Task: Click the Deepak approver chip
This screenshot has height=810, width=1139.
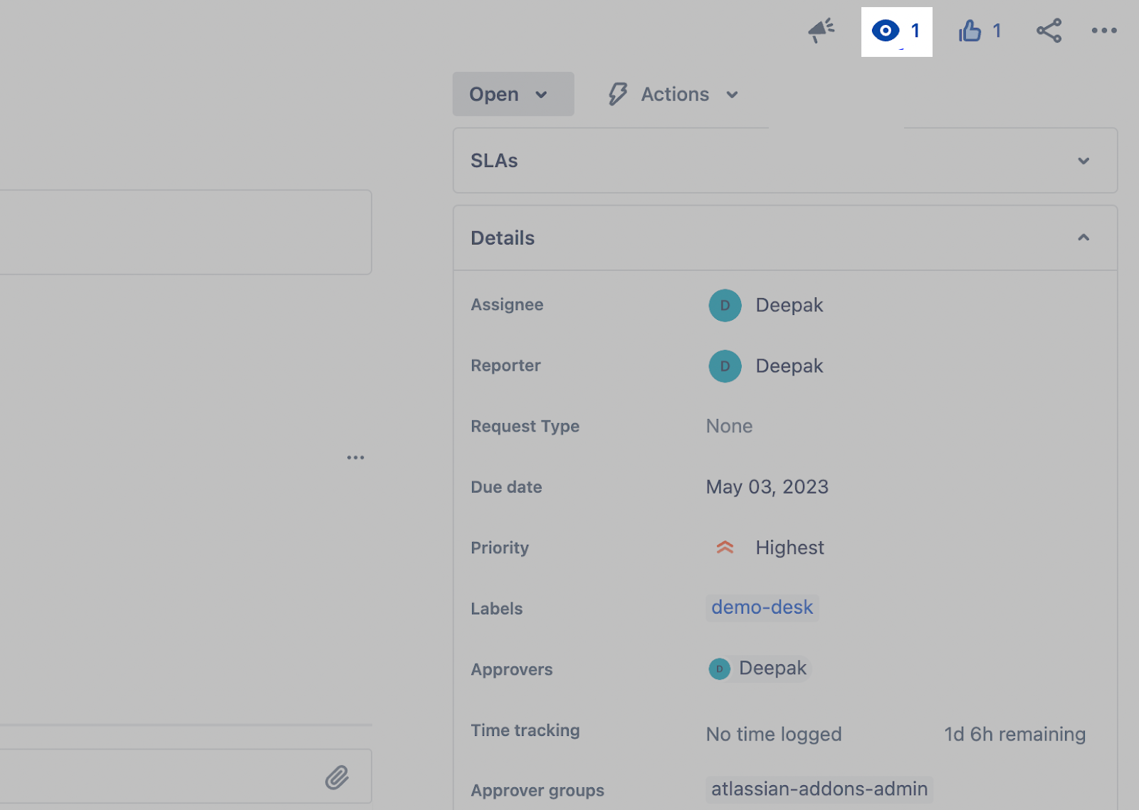Action: [x=759, y=668]
